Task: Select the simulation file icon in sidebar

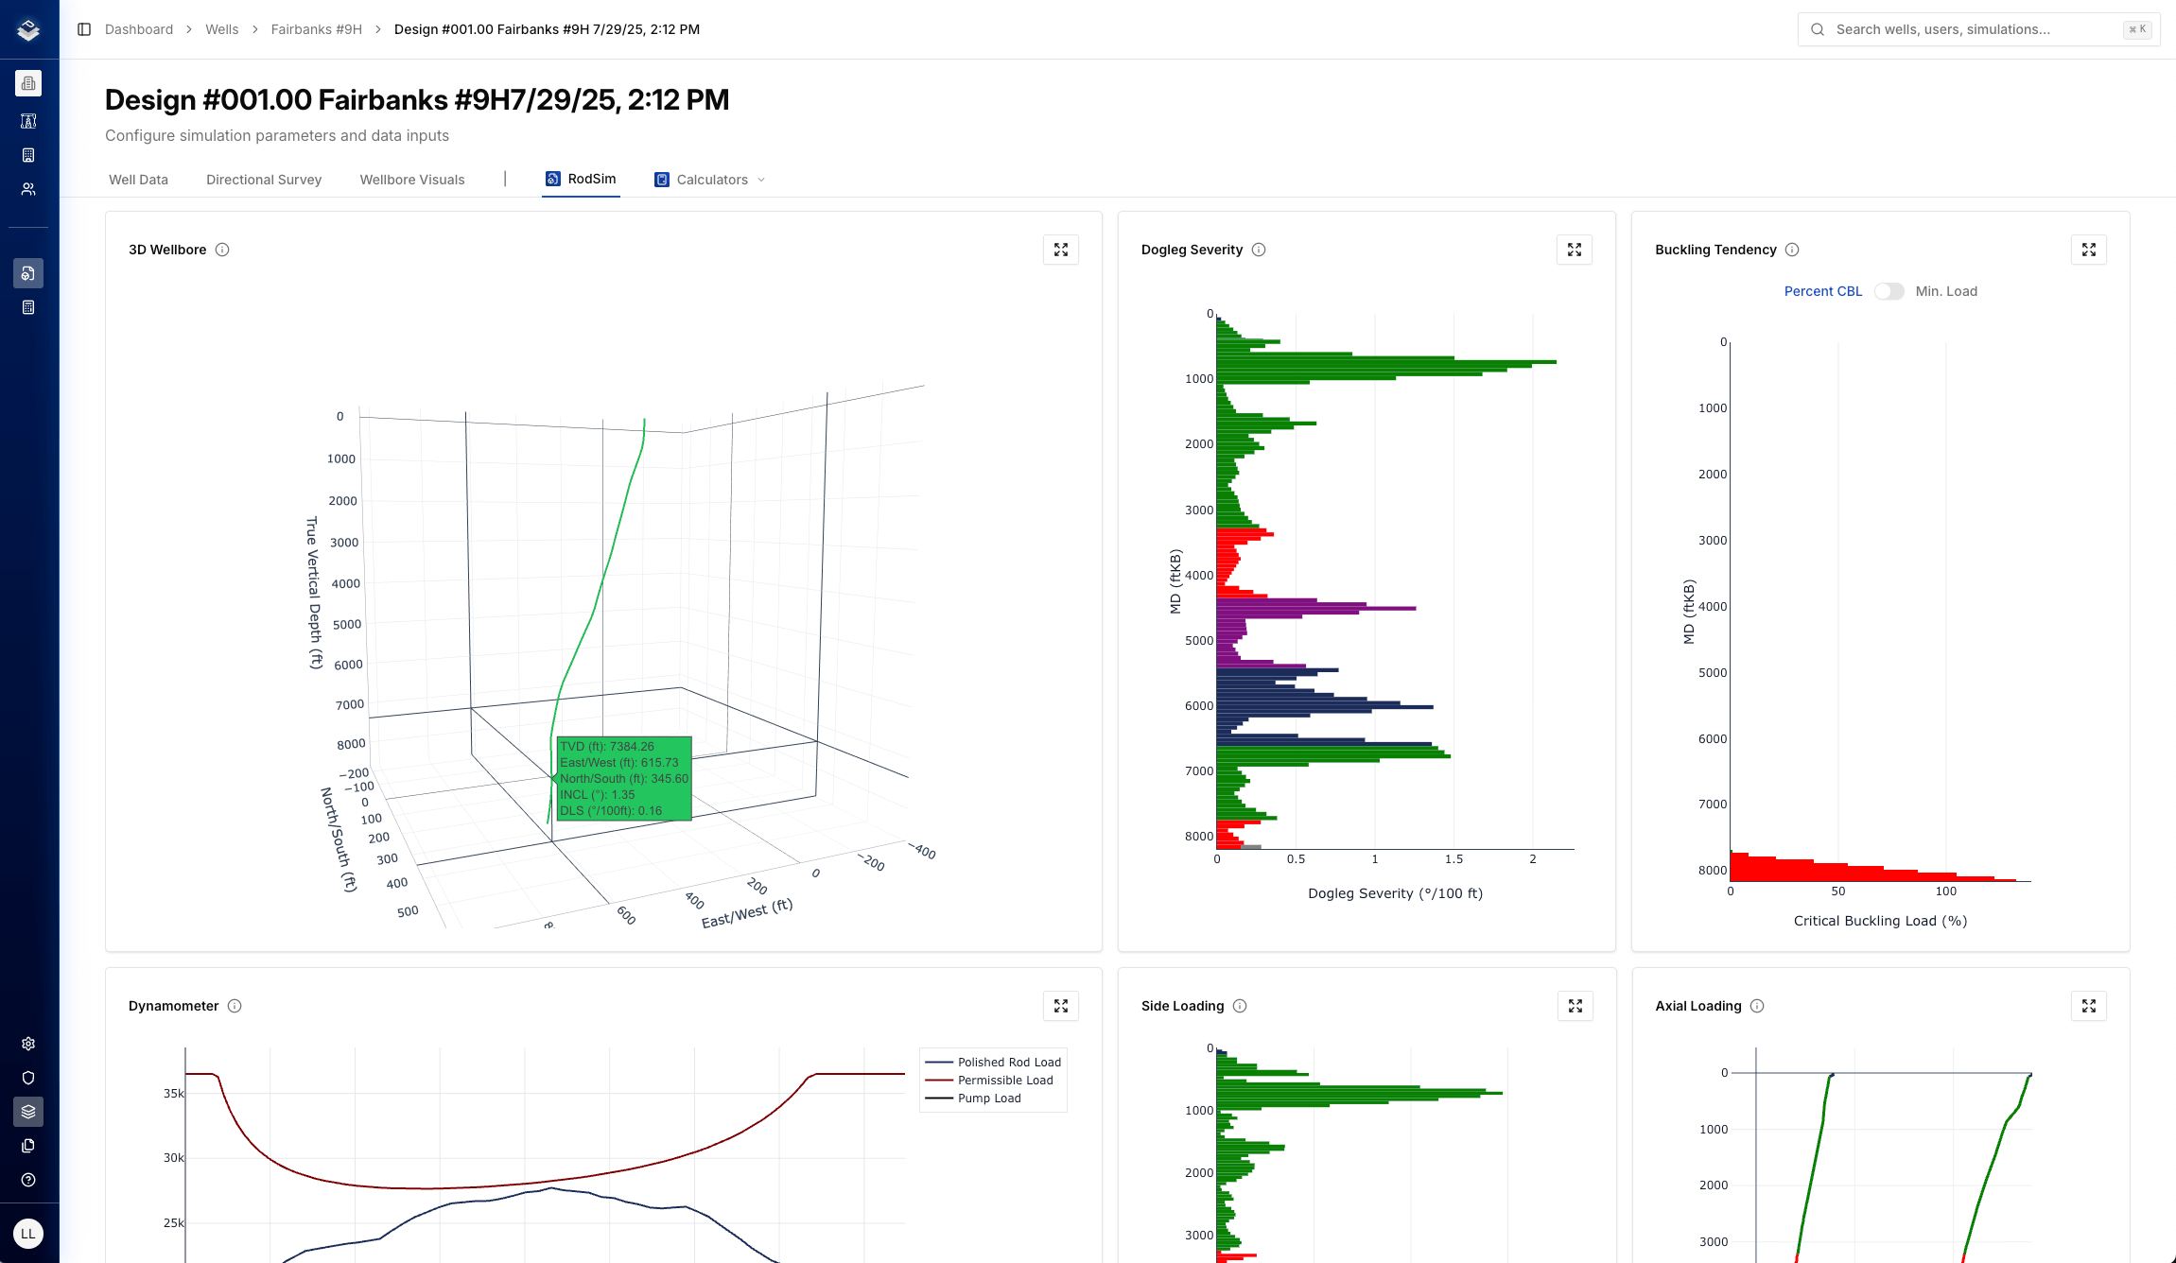Action: [28, 273]
